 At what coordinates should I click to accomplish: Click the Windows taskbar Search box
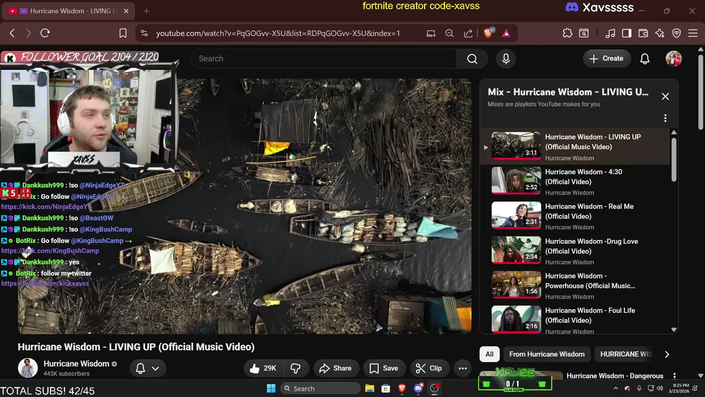click(321, 388)
